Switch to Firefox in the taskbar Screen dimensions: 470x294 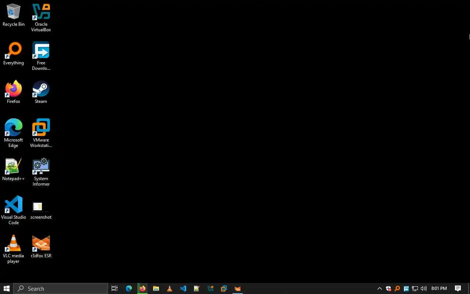[x=142, y=288]
